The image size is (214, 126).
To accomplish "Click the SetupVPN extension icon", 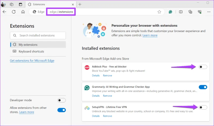I will [x=87, y=108].
